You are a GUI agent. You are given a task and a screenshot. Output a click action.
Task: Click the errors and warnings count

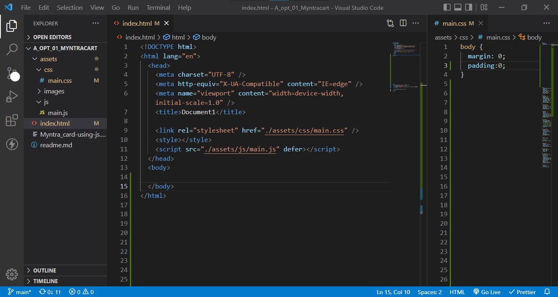81,292
